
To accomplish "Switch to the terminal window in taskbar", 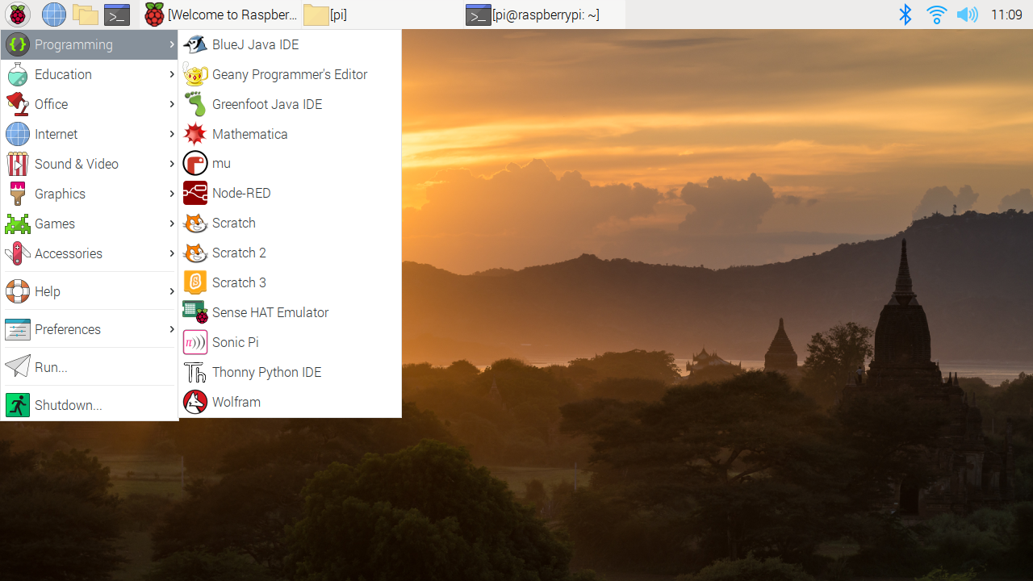I will 531,15.
